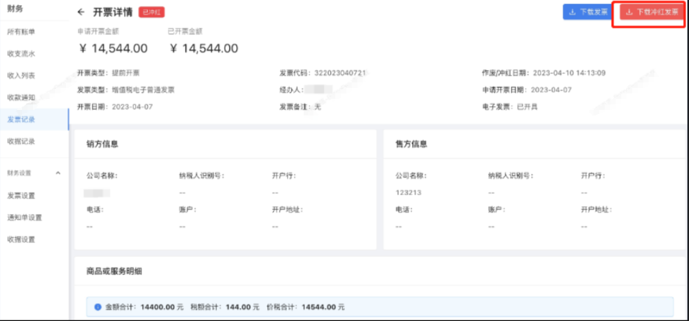Click the 发票代码 number 322023040721

click(x=340, y=73)
